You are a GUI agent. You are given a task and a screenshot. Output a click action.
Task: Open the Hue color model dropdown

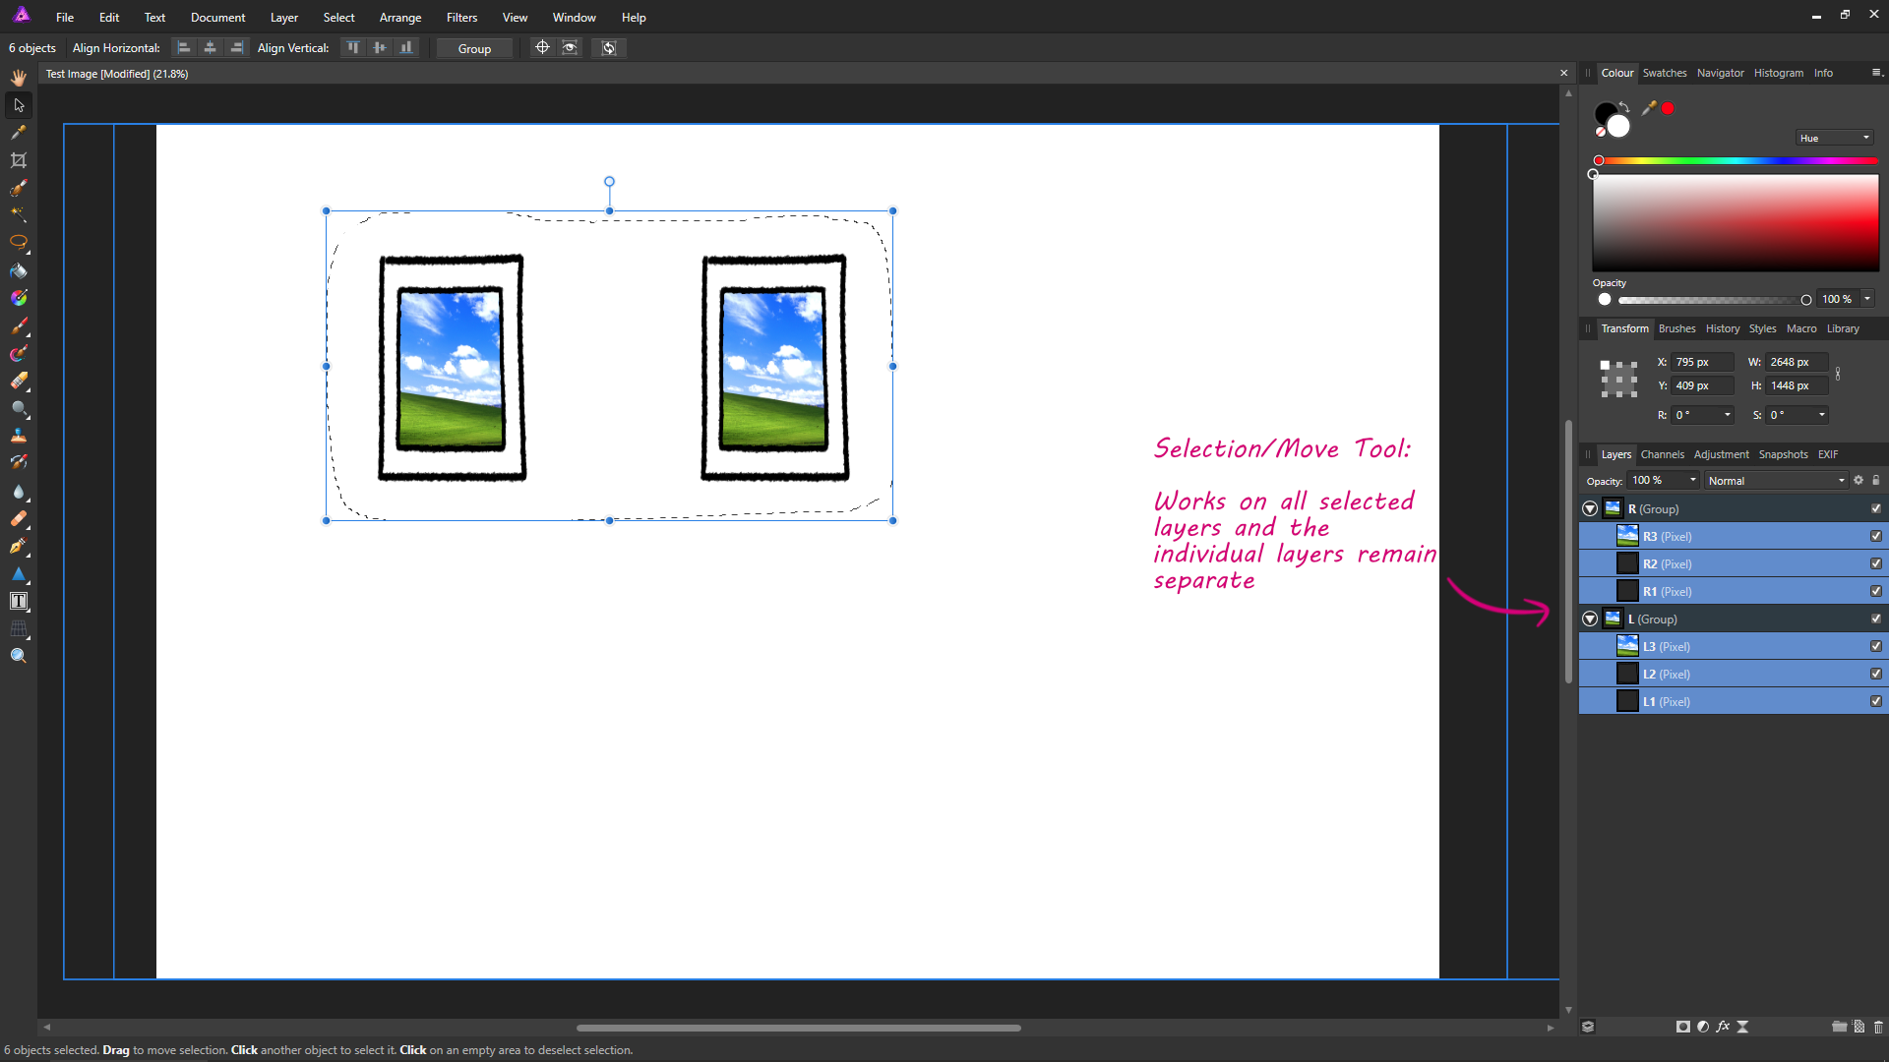[1833, 137]
